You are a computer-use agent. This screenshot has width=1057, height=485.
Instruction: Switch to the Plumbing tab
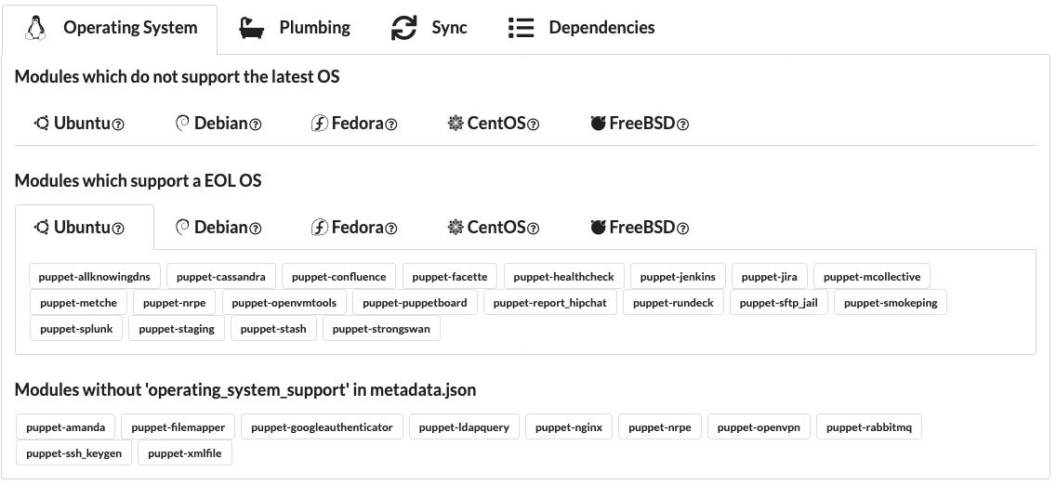[295, 28]
